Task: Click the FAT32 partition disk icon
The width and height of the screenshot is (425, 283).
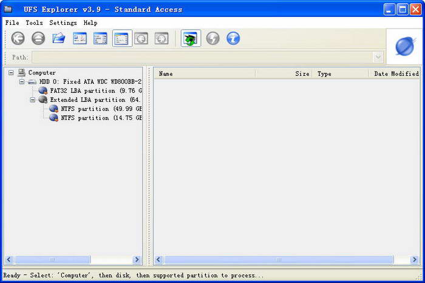Action: coord(43,90)
